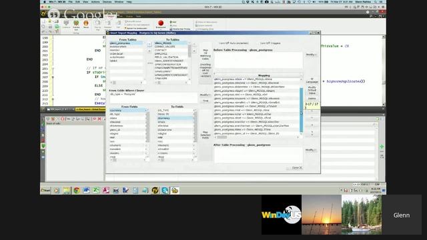The height and width of the screenshot is (240, 427).
Task: Click the sunset video thumbnail
Action: pyautogui.click(x=322, y=215)
